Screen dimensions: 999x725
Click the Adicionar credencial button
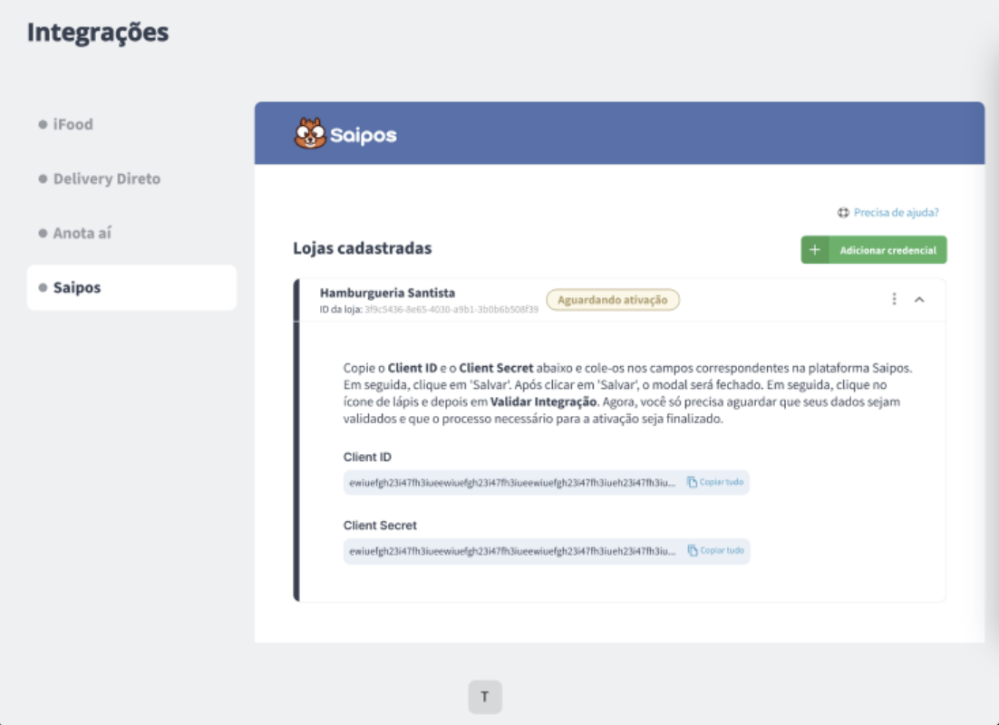point(874,250)
